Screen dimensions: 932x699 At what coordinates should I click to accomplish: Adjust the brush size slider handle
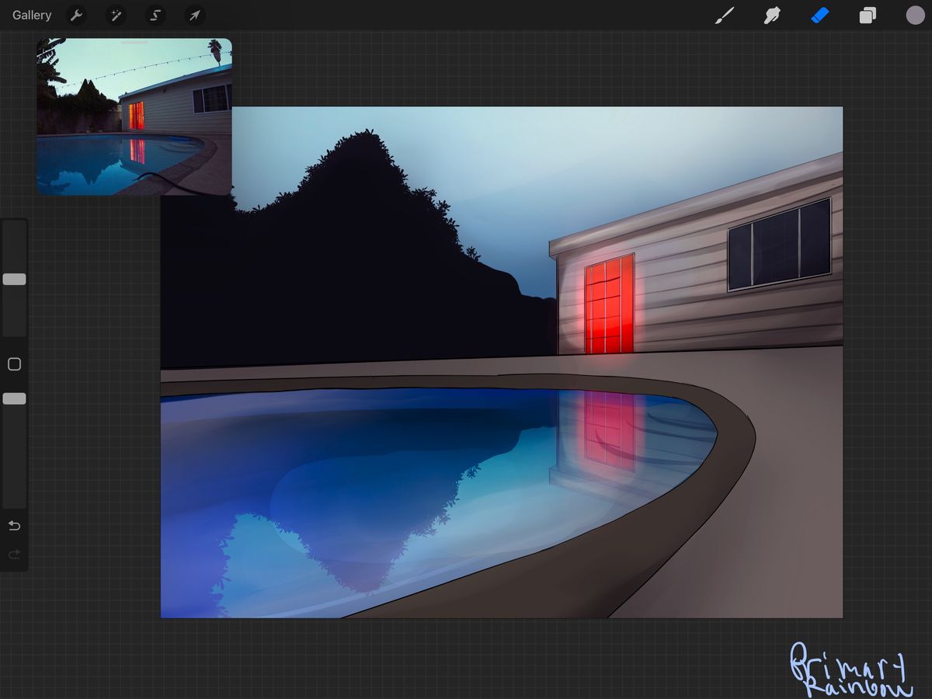pyautogui.click(x=14, y=279)
